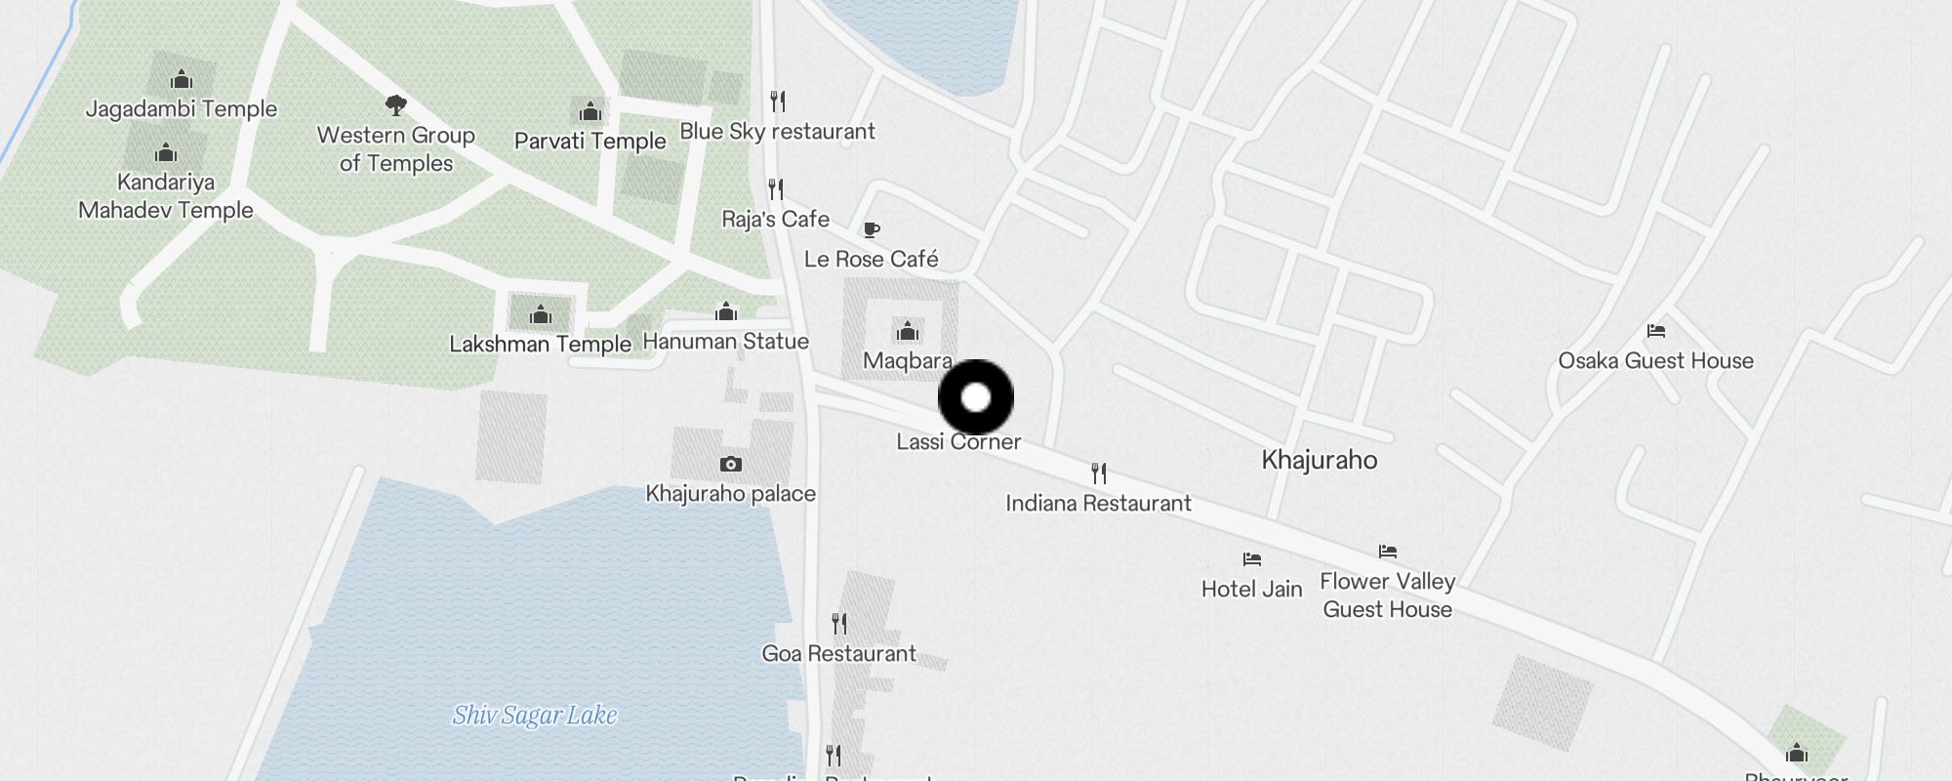Viewport: 1952px width, 781px height.
Task: Click the Blue Sky restaurant fork icon
Action: [778, 102]
